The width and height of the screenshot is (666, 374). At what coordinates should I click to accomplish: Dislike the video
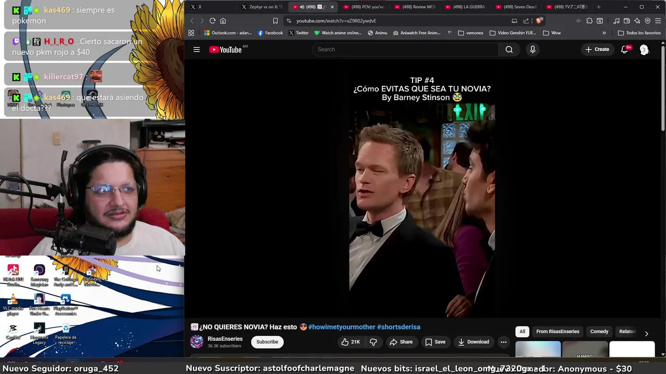tap(373, 342)
